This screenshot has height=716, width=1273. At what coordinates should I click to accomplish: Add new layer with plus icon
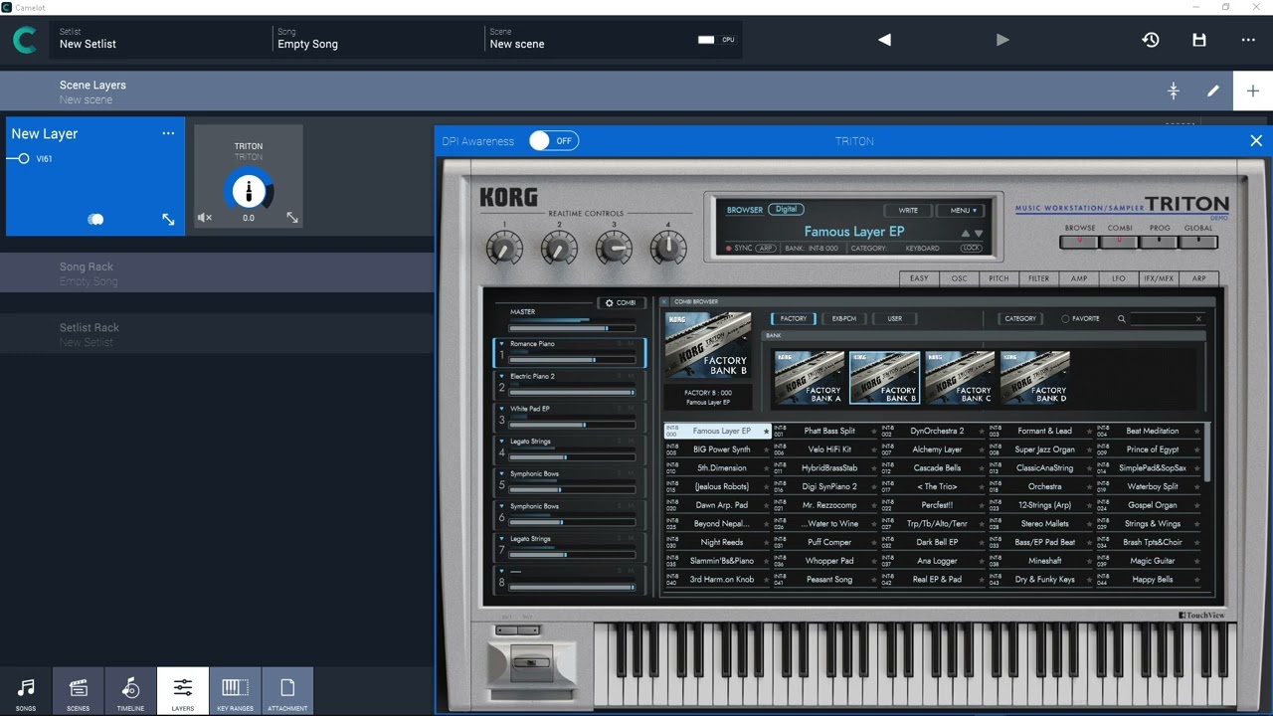[1253, 90]
